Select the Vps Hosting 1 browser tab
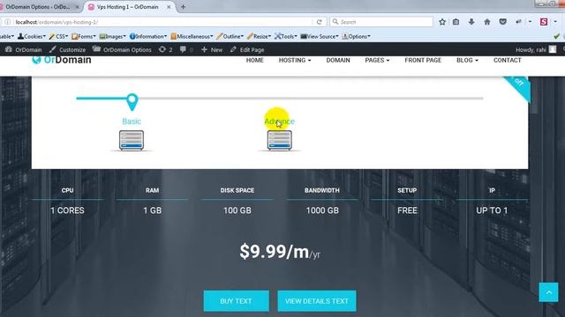 [128, 7]
